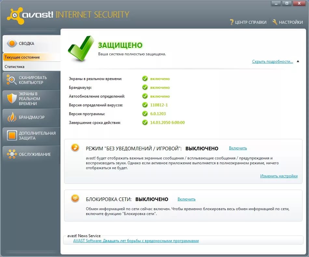Click the silent/gaming mode music note icon
The width and height of the screenshot is (309, 257).
pyautogui.click(x=75, y=147)
